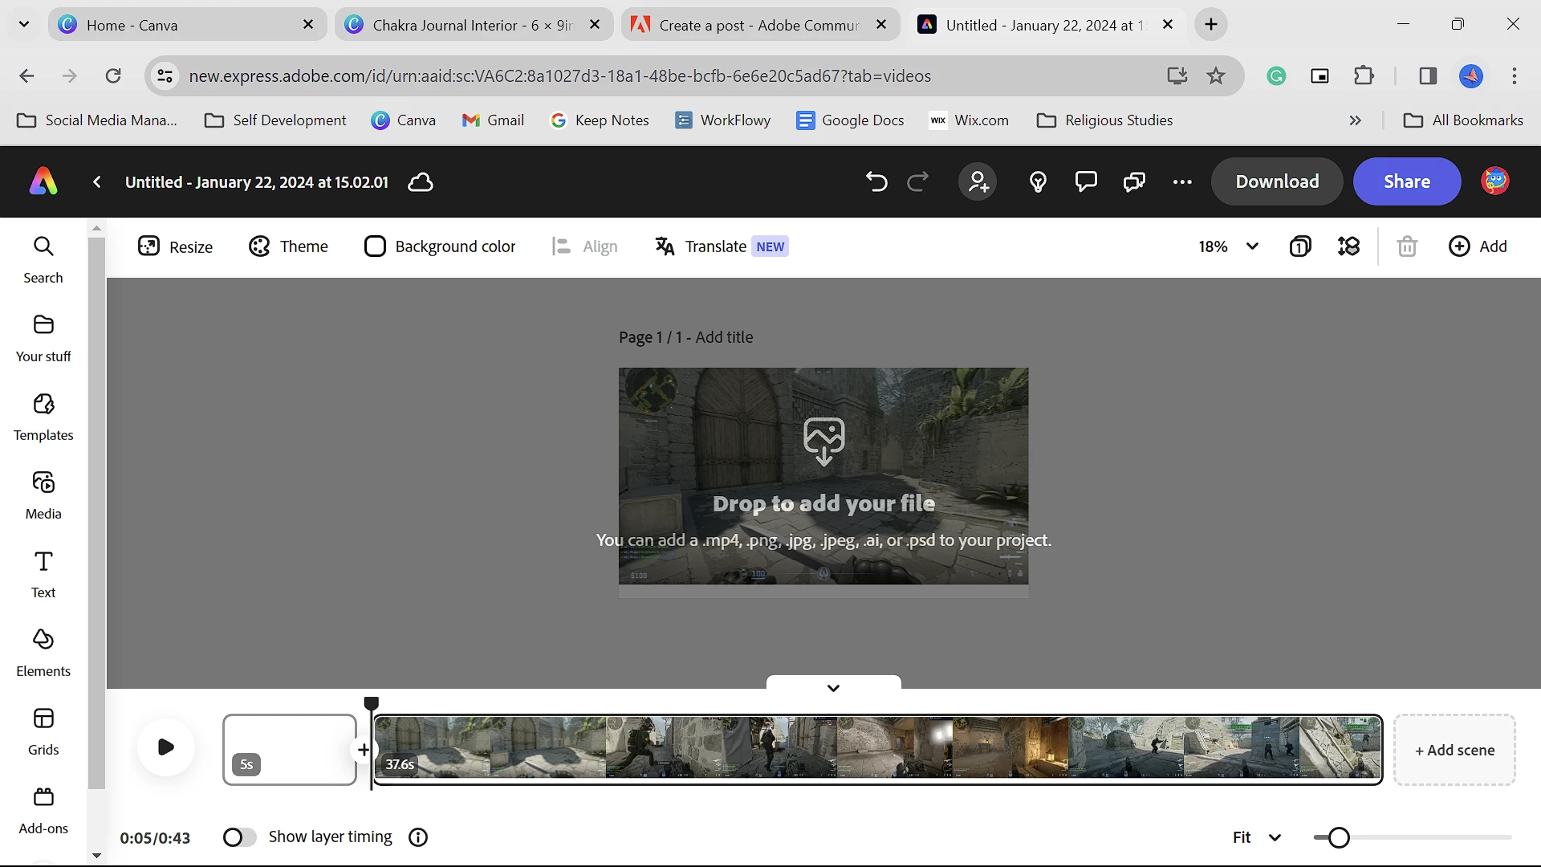Toggle Show layer timing switch

239,837
